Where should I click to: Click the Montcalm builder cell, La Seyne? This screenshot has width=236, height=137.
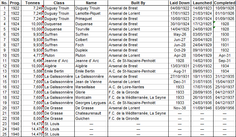coord(138,97)
